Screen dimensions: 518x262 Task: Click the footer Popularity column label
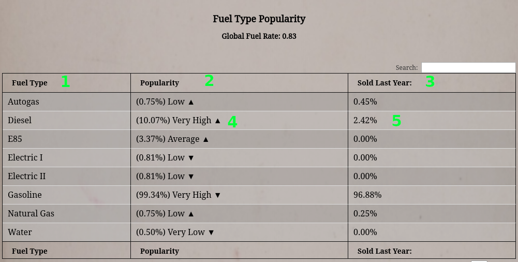click(159, 251)
